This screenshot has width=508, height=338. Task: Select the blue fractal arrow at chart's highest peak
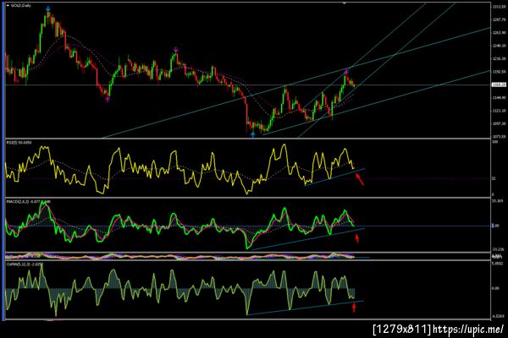48,8
